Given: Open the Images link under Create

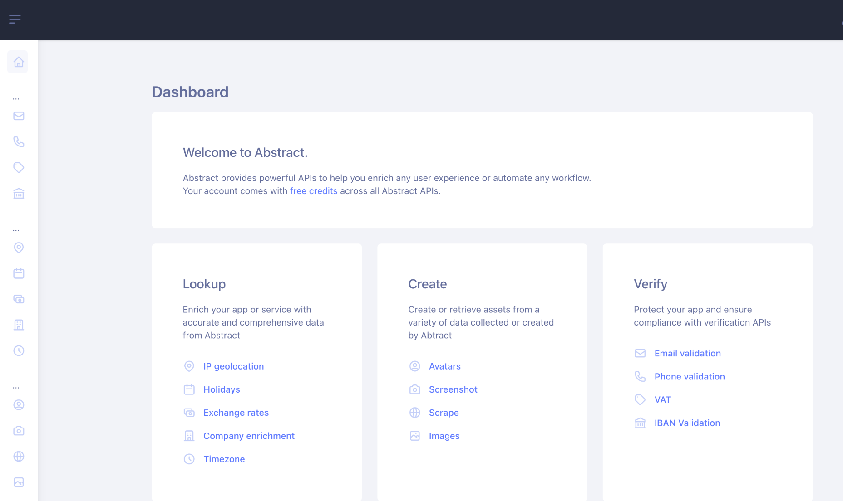Looking at the screenshot, I should pos(444,436).
